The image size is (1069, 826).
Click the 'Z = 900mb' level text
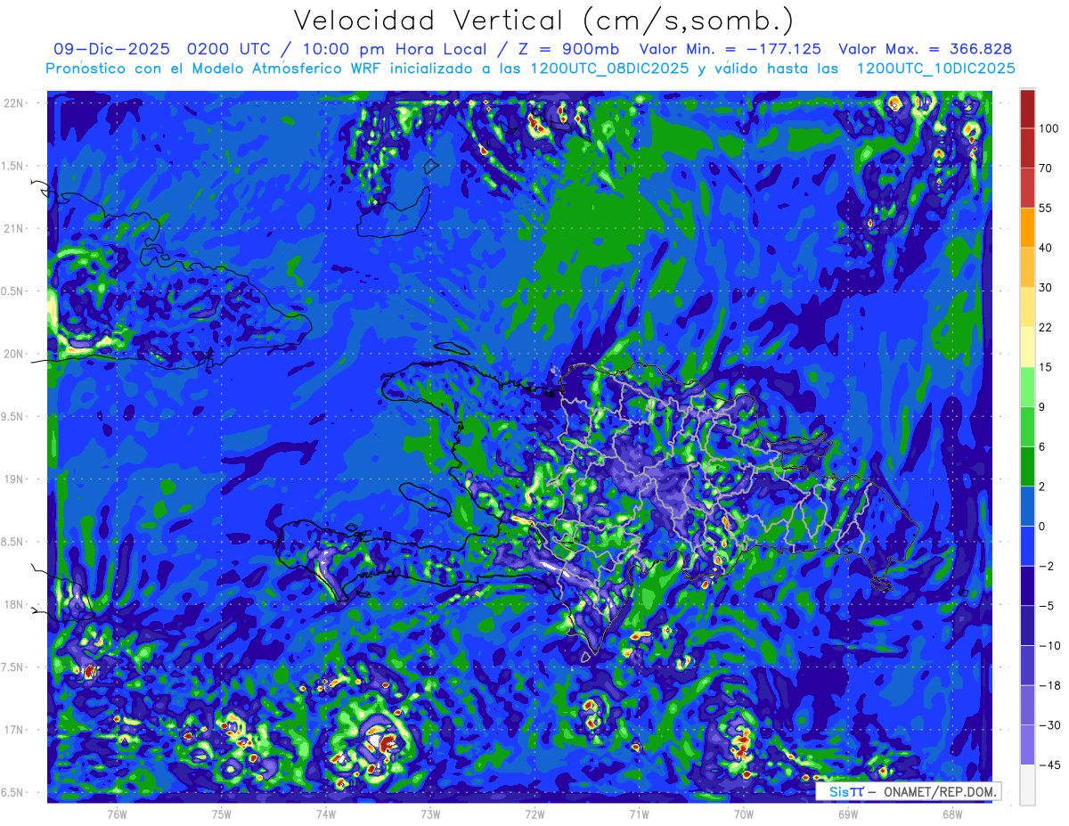tap(568, 50)
